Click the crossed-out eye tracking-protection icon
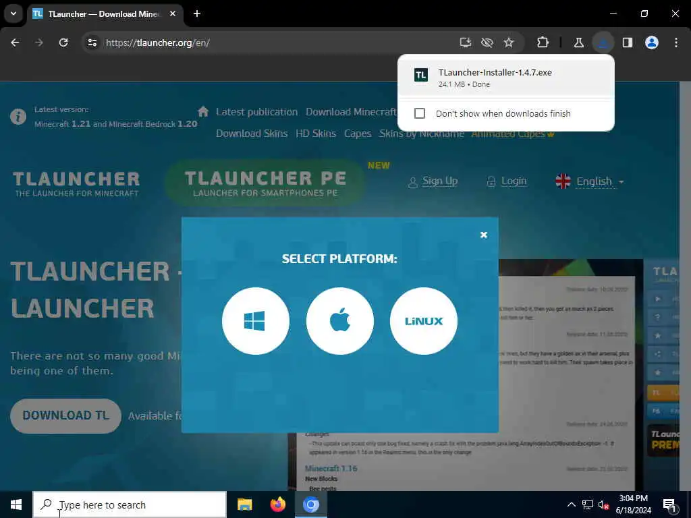 tap(487, 42)
